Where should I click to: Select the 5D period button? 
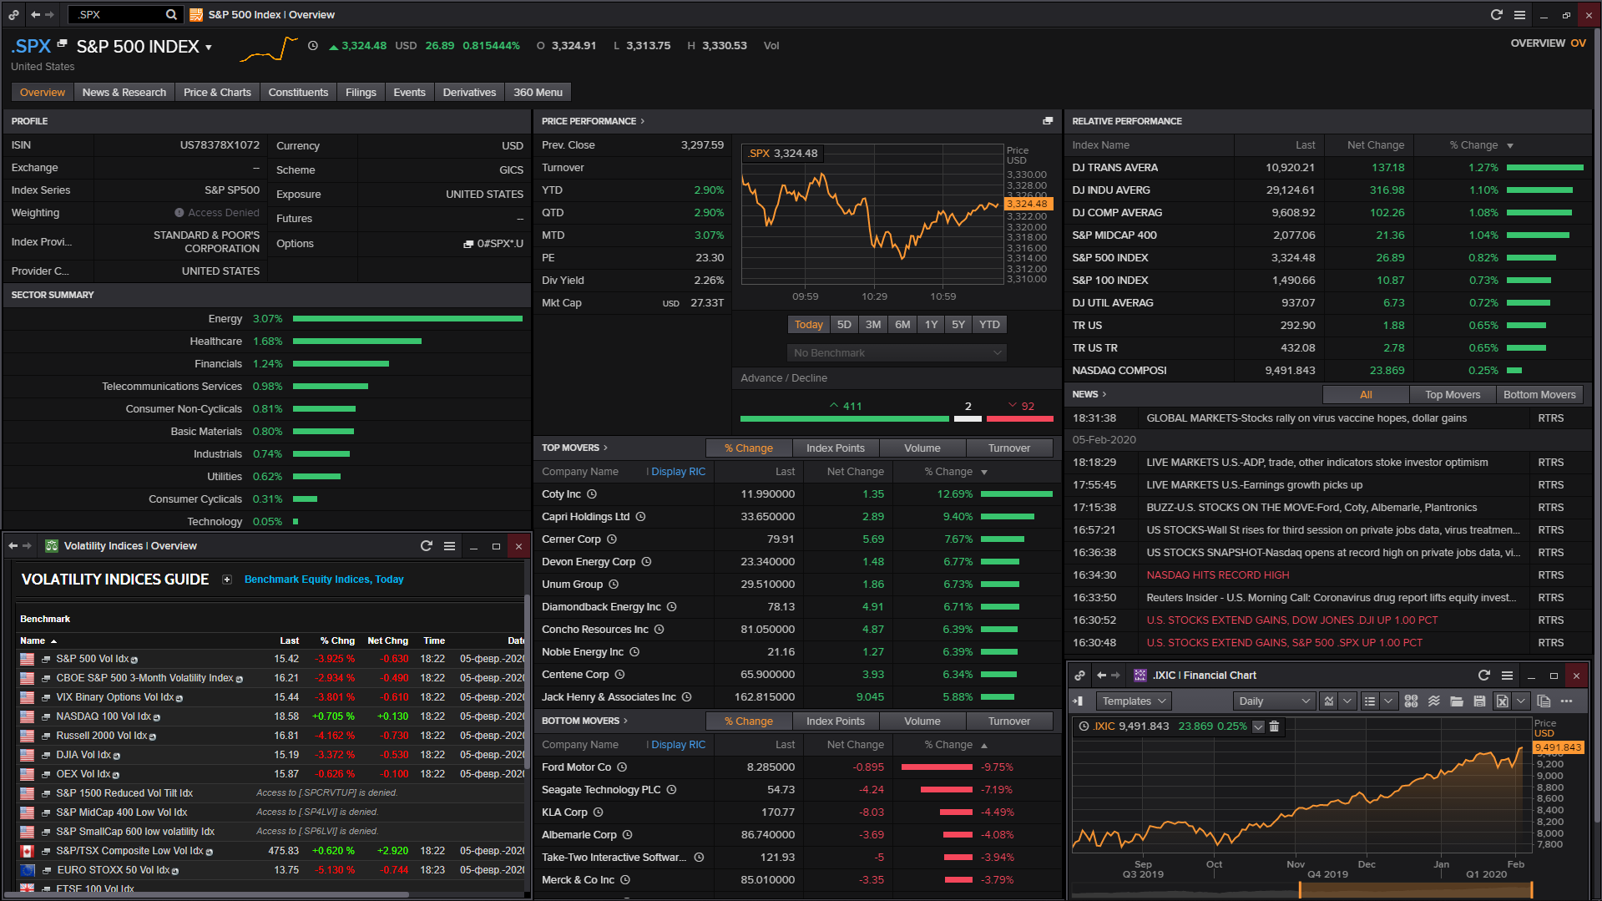click(x=844, y=325)
